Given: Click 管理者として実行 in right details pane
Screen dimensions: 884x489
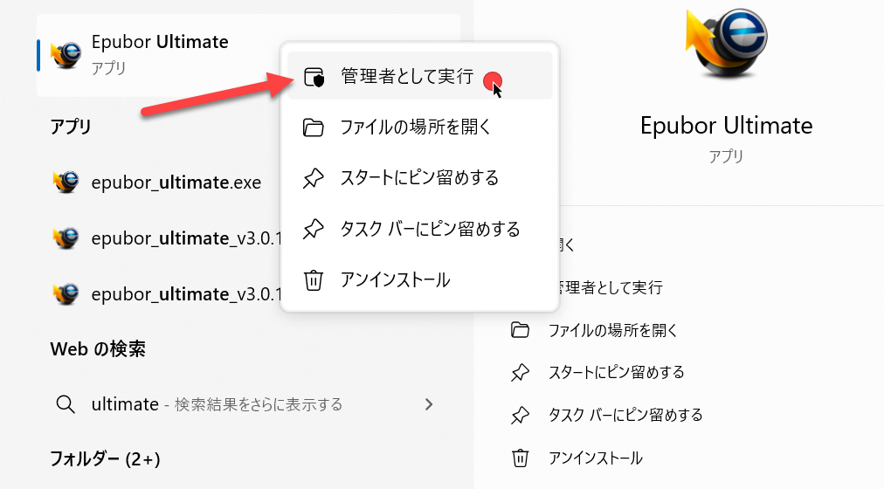Looking at the screenshot, I should [611, 287].
